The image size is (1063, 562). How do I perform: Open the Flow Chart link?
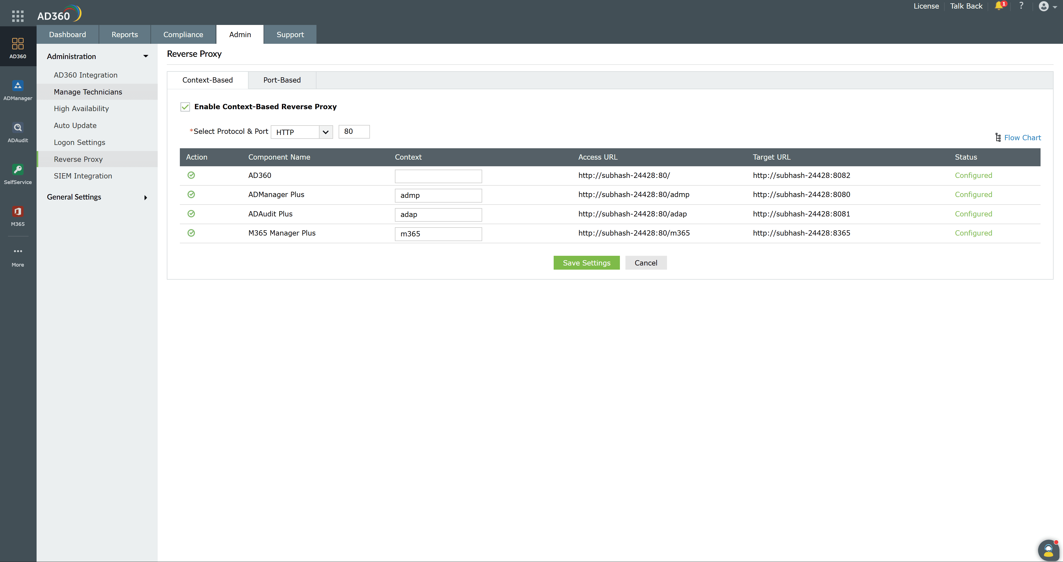pos(1023,137)
